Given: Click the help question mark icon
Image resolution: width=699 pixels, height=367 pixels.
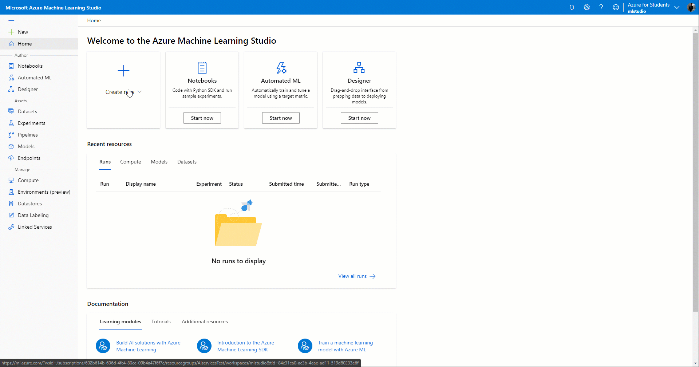Looking at the screenshot, I should pyautogui.click(x=601, y=7).
